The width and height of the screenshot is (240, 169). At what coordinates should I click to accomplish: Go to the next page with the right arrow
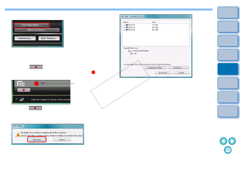[x=232, y=141]
